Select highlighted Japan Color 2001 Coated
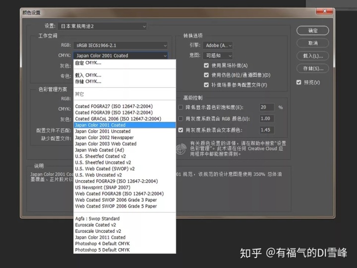The image size is (357, 268). [x=124, y=125]
